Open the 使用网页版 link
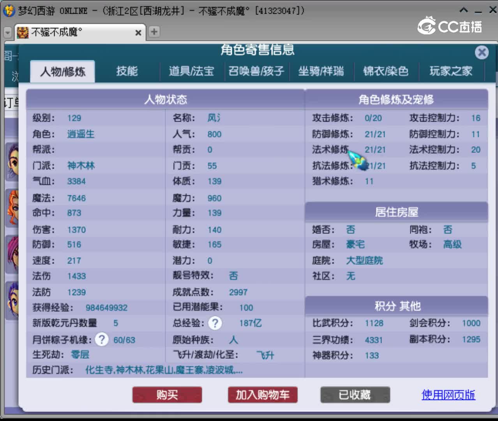498x421 pixels. pyautogui.click(x=448, y=395)
